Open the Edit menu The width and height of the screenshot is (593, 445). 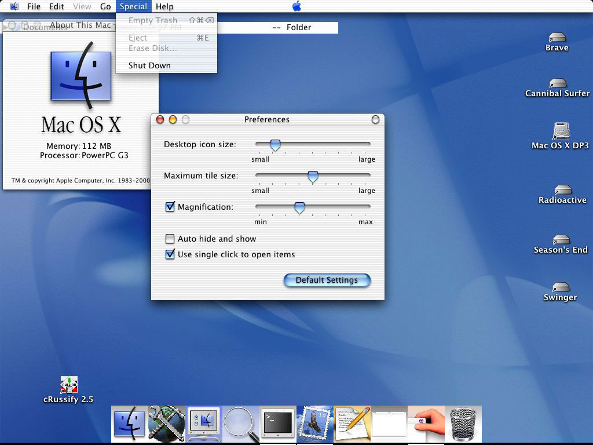tap(57, 6)
